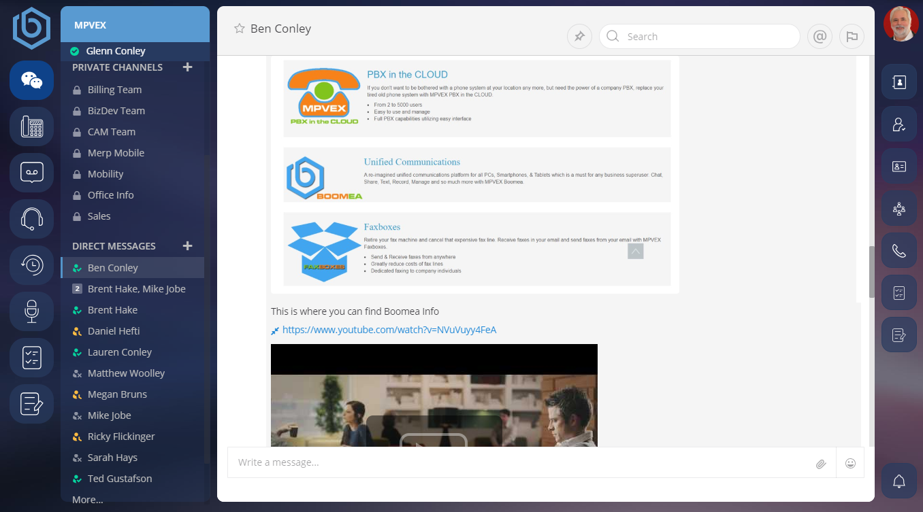This screenshot has height=512, width=923.
Task: Select Lauren Conley direct message
Action: (119, 352)
